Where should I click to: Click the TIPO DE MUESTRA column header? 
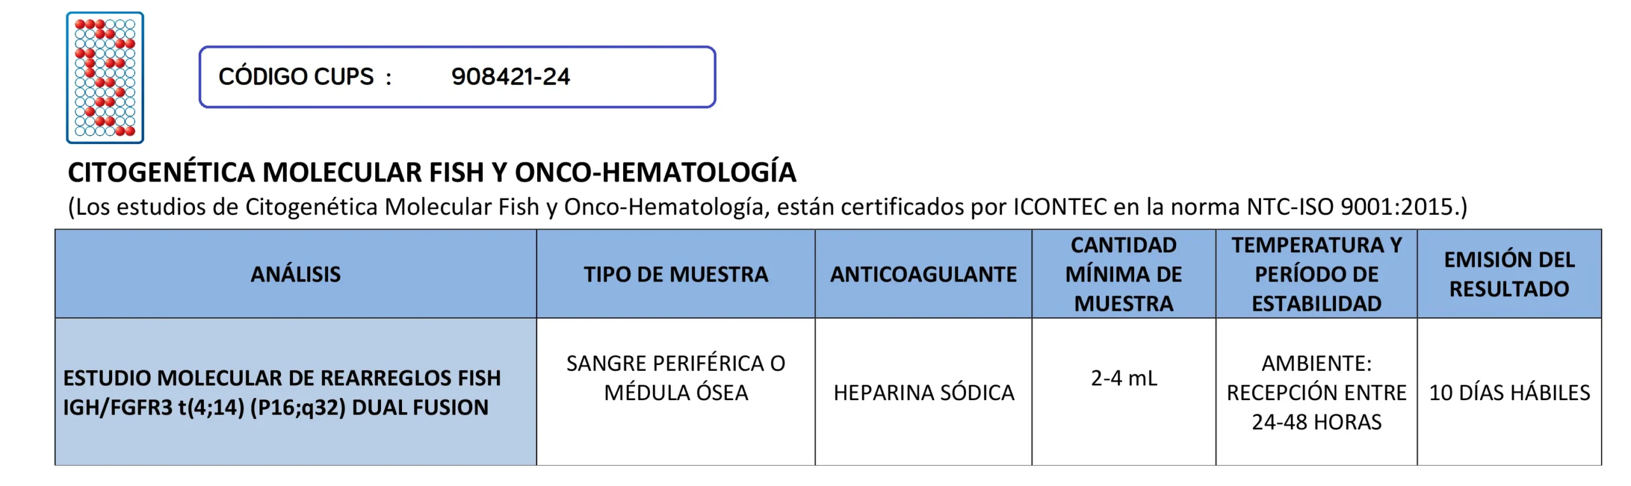click(676, 275)
